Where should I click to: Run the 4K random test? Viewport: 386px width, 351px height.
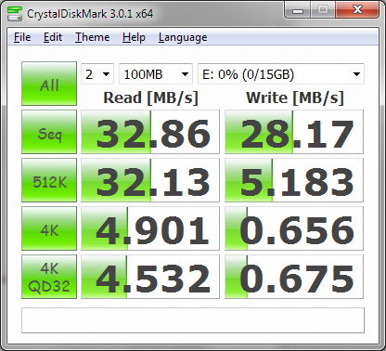point(49,228)
